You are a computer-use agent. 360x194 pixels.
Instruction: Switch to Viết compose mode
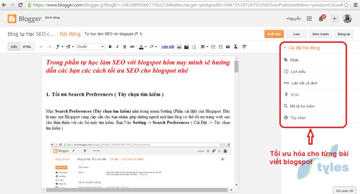click(x=14, y=47)
